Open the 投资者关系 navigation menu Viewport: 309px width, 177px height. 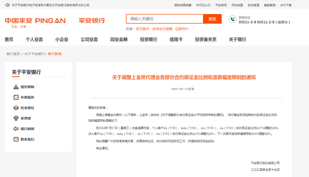click(206, 40)
